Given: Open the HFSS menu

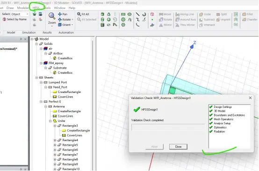Looking at the screenshot, I should [x=36, y=8].
